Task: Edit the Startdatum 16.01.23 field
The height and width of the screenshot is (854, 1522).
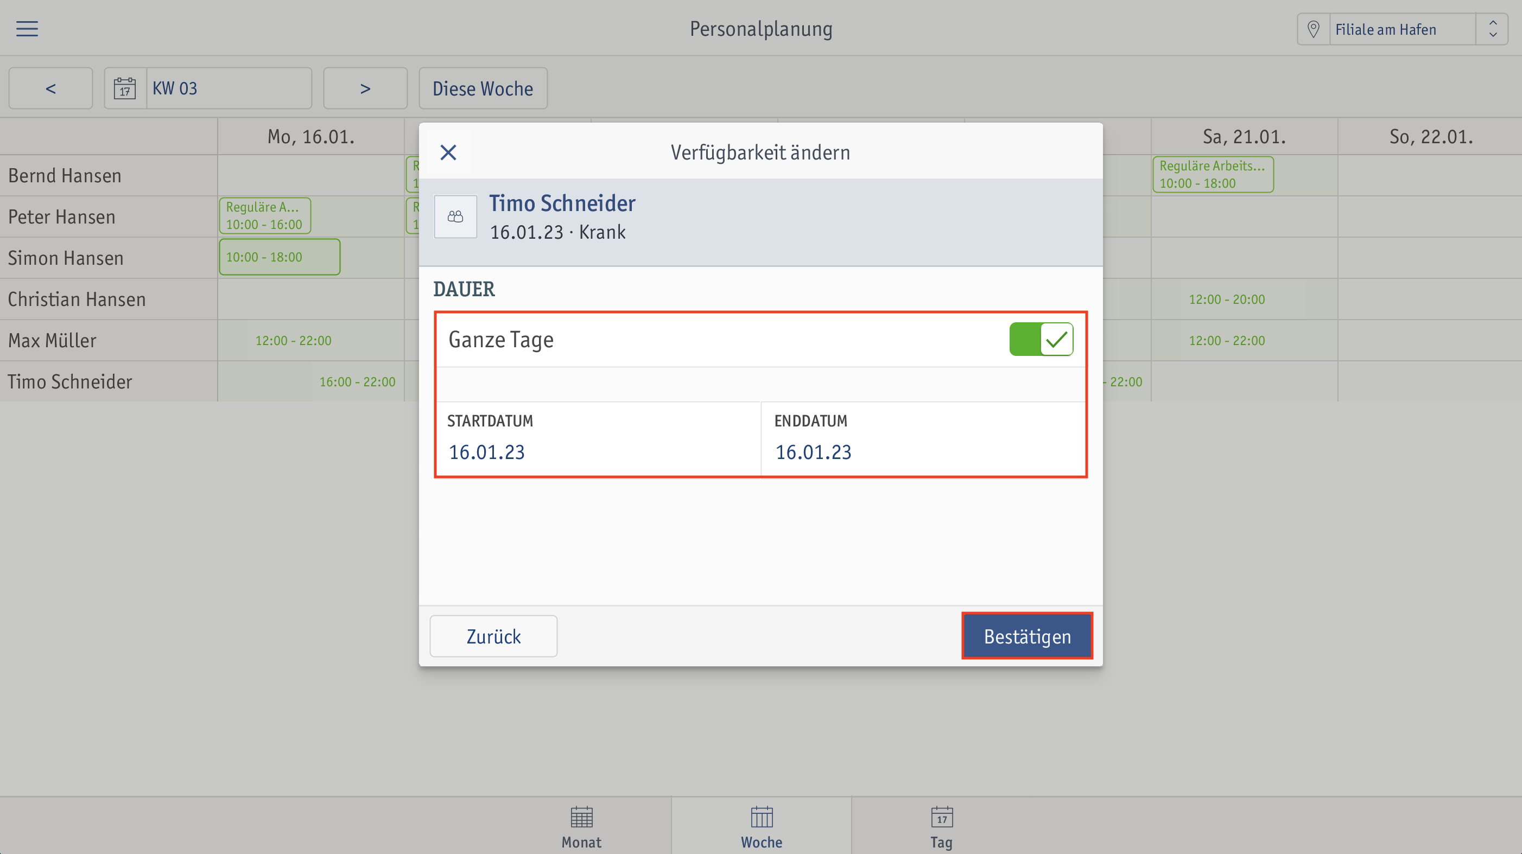Action: (598, 439)
